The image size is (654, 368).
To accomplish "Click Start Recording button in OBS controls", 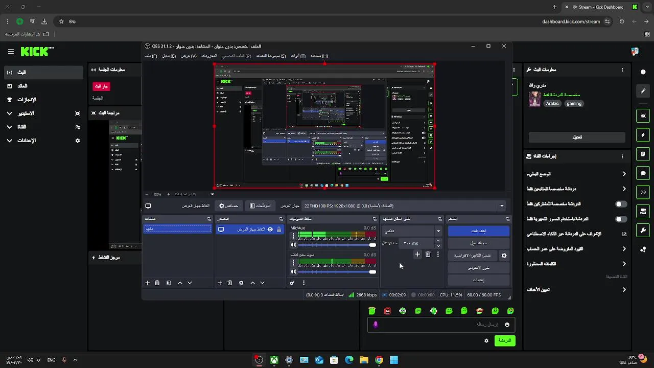I will (479, 243).
